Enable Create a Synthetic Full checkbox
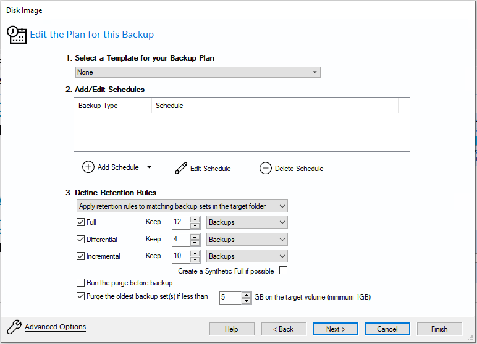477x344 pixels. click(x=284, y=271)
